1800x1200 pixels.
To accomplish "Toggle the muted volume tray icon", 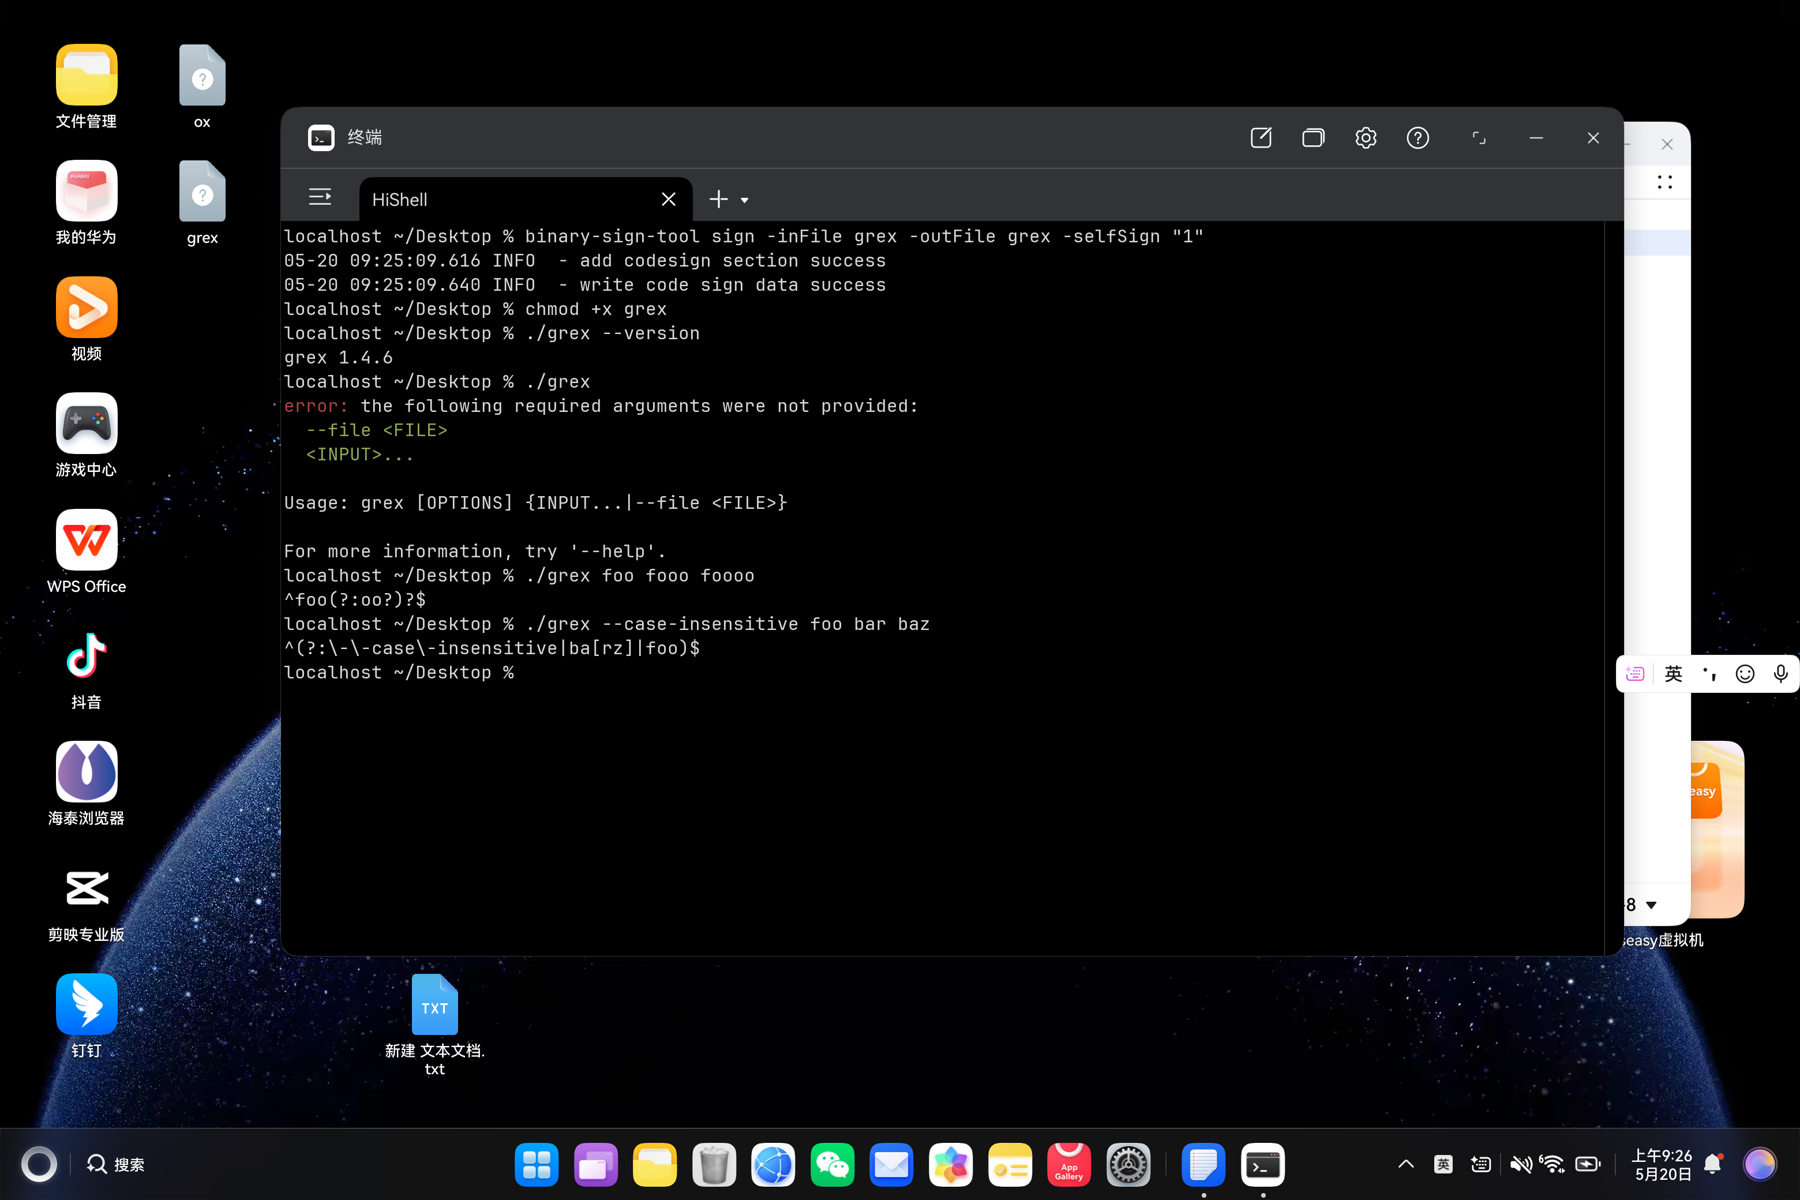I will pos(1521,1164).
